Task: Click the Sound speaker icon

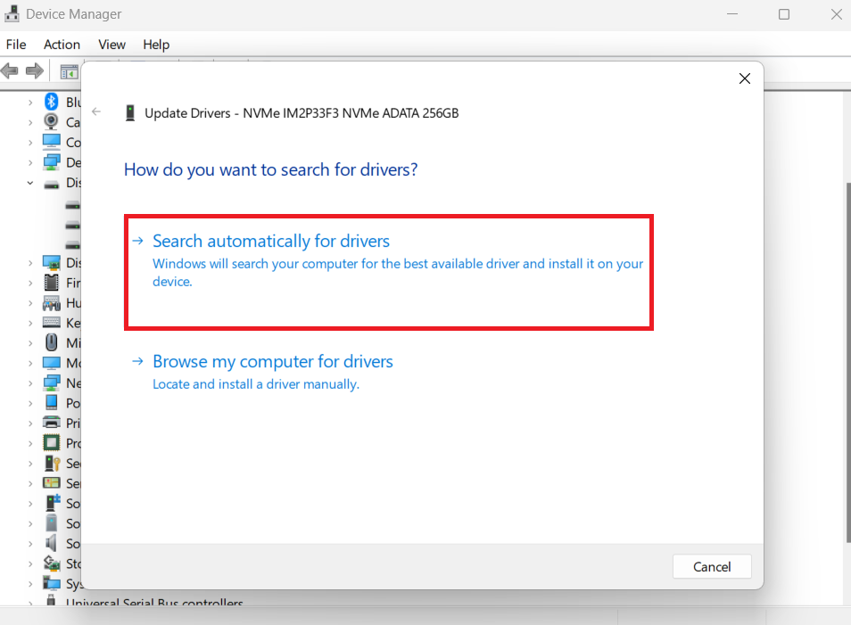Action: 52,543
